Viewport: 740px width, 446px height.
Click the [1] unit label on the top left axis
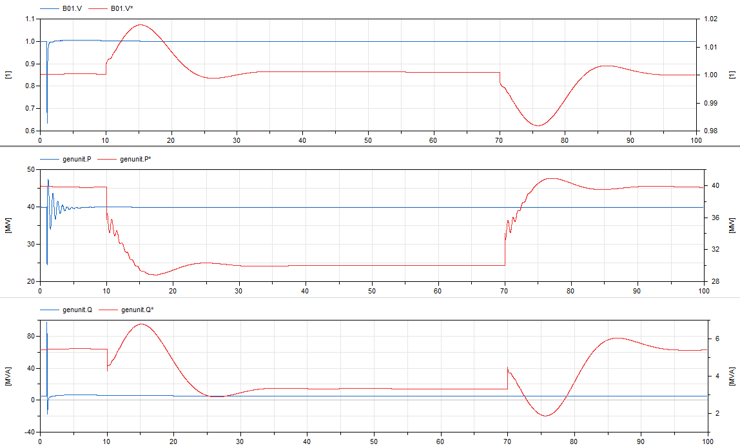tap(8, 74)
